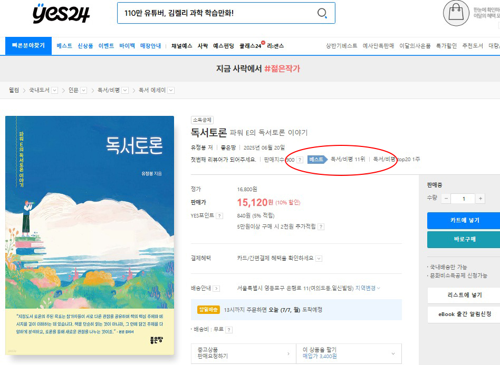The image size is (500, 365).
Task: Expand the 국내도서 breadcrumb dropdown
Action: point(55,91)
